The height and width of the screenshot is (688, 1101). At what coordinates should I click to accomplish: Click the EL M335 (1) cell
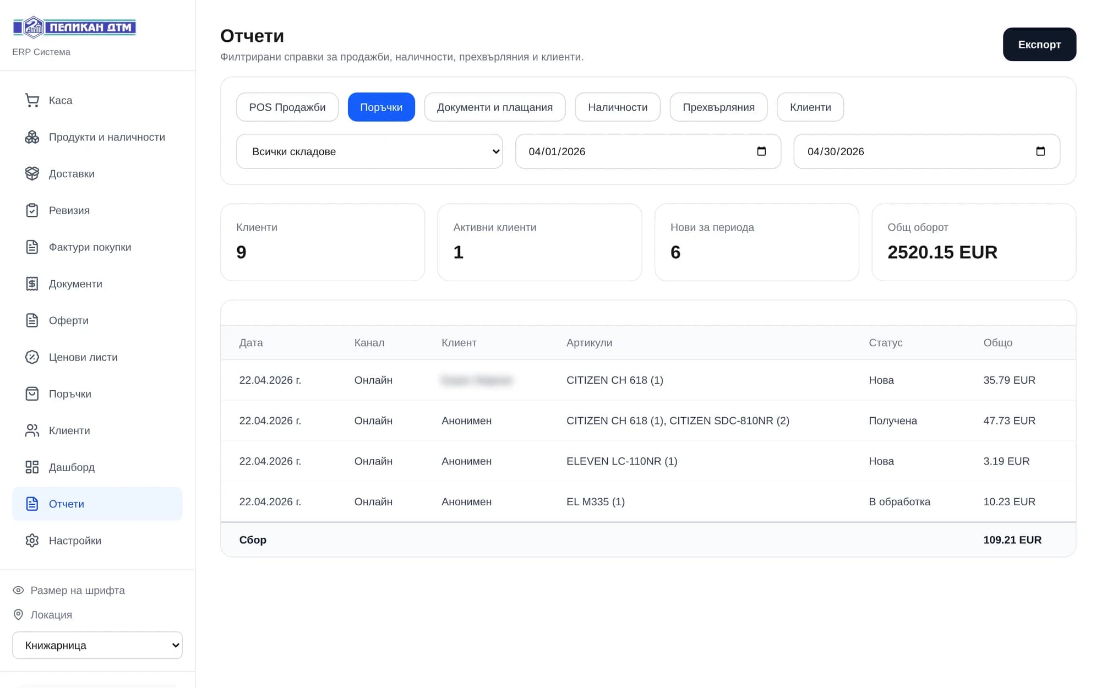click(596, 501)
